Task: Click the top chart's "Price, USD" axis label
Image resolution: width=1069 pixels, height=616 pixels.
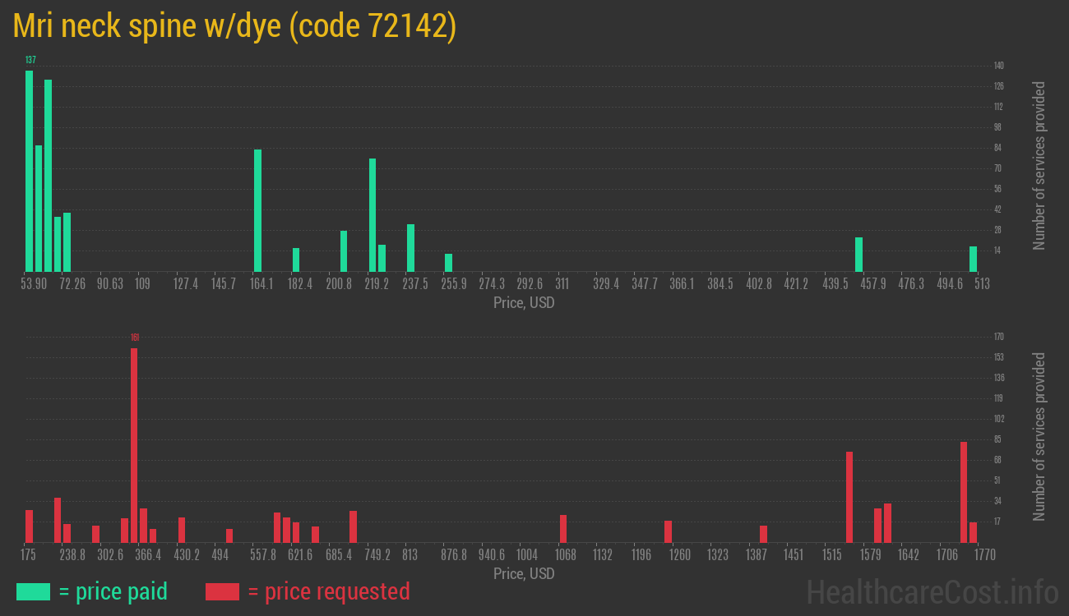Action: click(524, 303)
